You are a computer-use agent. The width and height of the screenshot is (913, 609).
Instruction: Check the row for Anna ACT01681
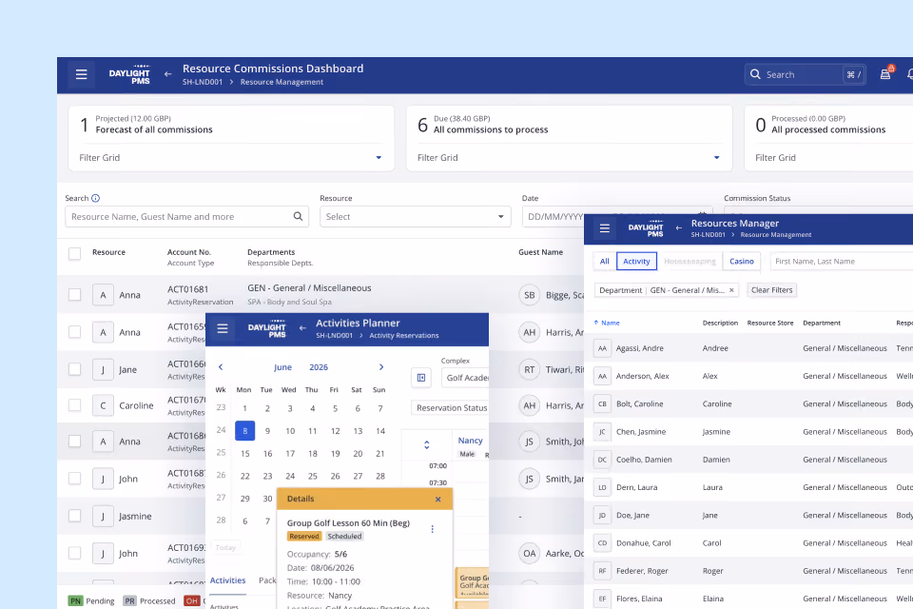tap(74, 295)
